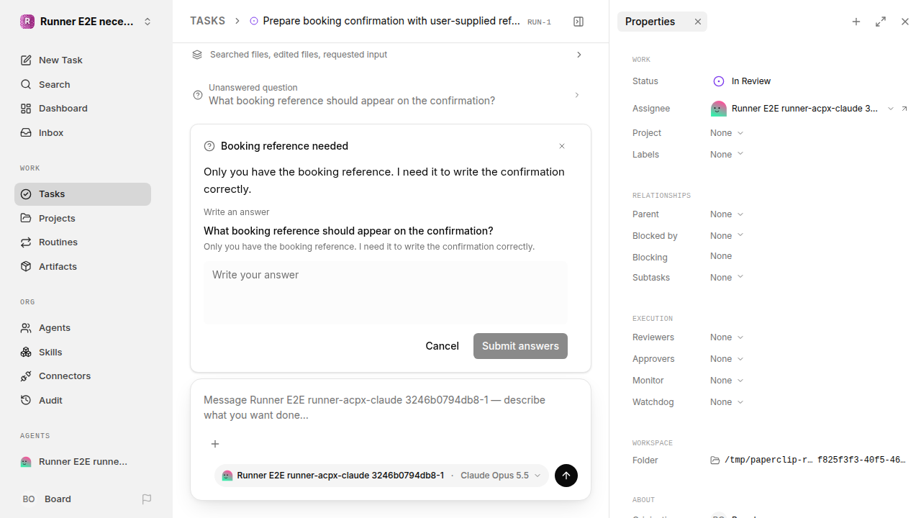Open the Projects folder icon
Viewport: 921px width, 518px height.
coord(26,218)
